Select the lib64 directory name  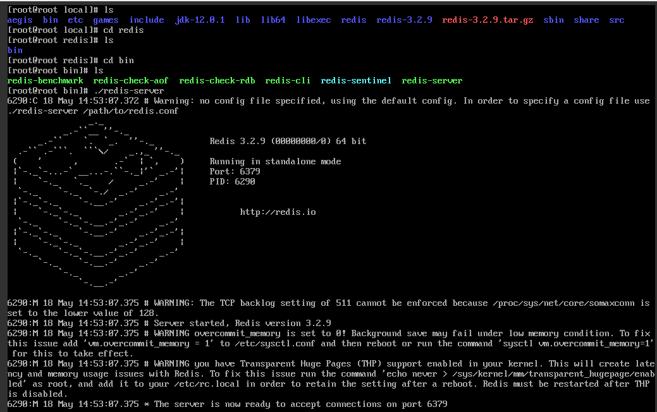(x=273, y=20)
